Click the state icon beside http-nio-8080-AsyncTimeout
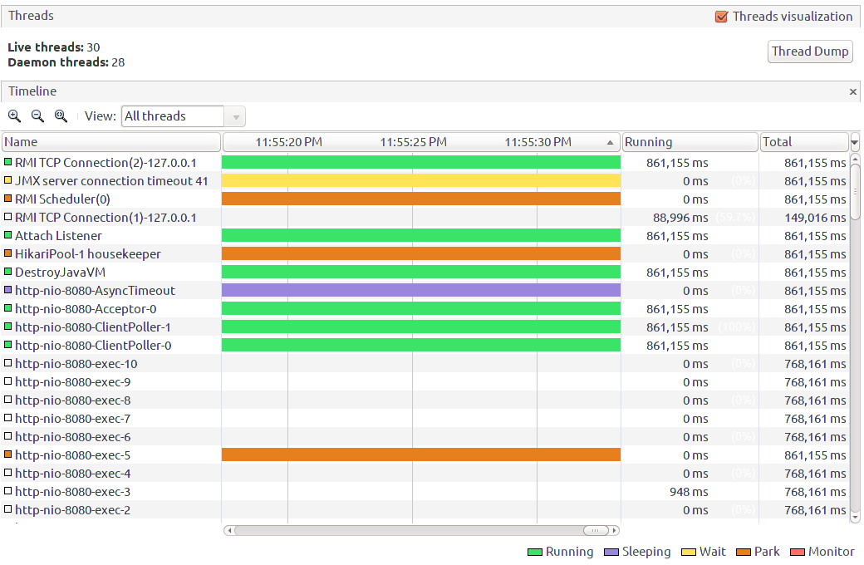This screenshot has height=565, width=864. [x=10, y=290]
